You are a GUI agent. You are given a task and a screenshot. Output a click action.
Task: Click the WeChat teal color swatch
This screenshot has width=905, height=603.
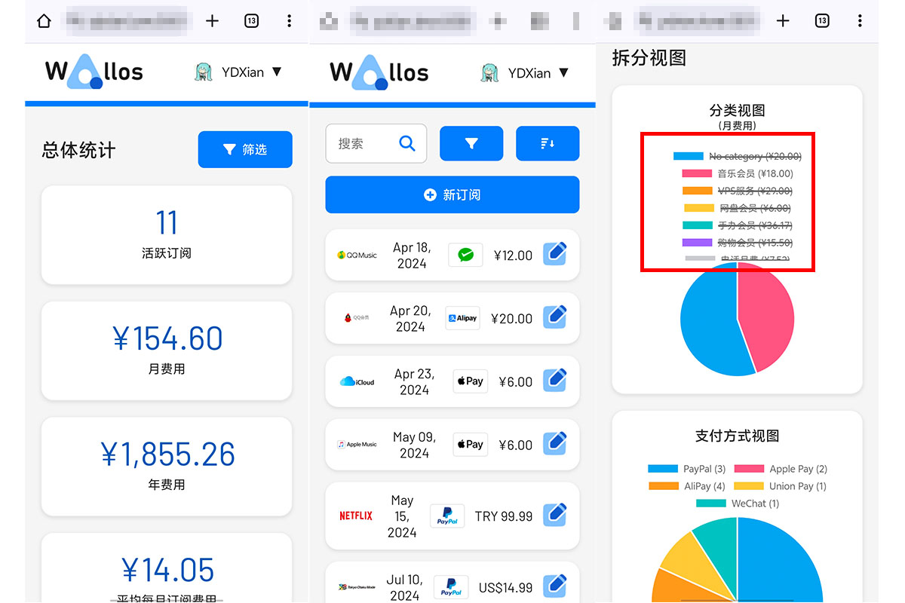tap(710, 504)
